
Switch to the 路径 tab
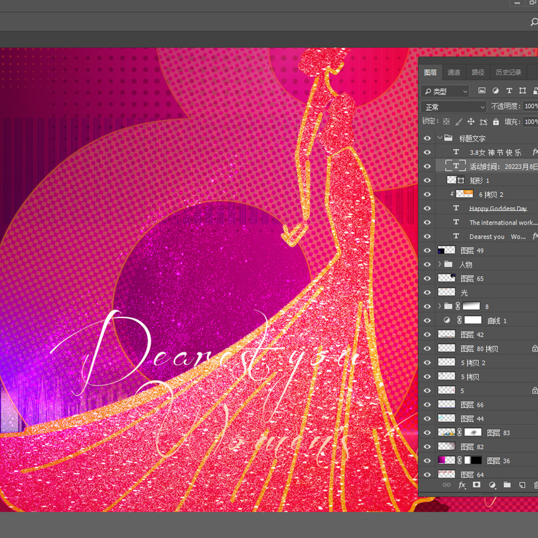pyautogui.click(x=478, y=72)
